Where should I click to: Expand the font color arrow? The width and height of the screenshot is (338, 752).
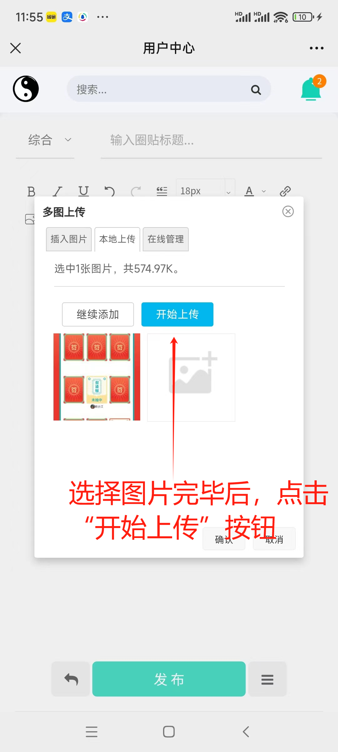coord(264,191)
